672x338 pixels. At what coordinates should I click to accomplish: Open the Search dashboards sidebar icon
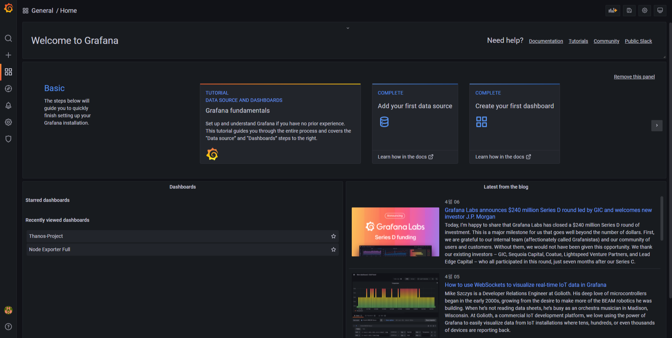[x=8, y=38]
